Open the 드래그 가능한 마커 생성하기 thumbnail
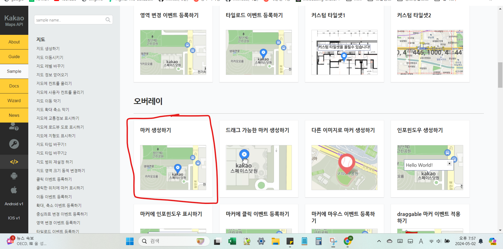The width and height of the screenshot is (503, 249). pyautogui.click(x=259, y=168)
